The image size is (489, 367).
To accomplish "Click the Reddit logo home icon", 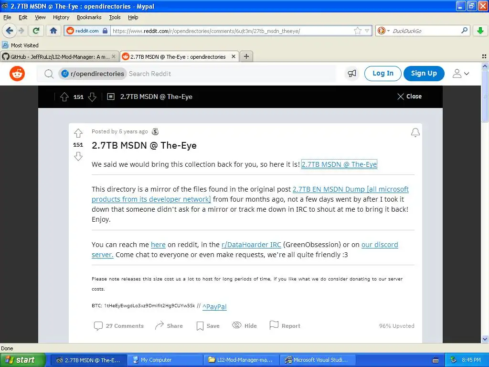I will coord(17,74).
